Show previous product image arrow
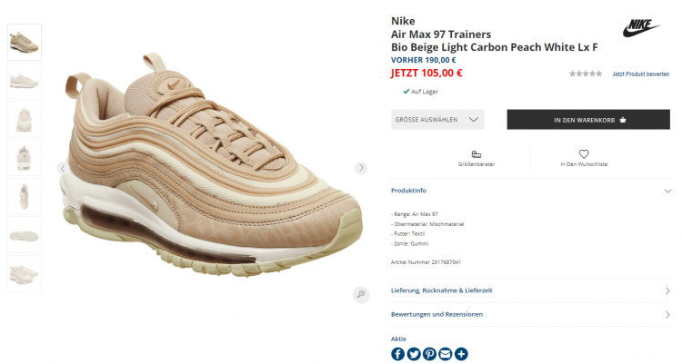The height and width of the screenshot is (364, 682). tap(63, 168)
